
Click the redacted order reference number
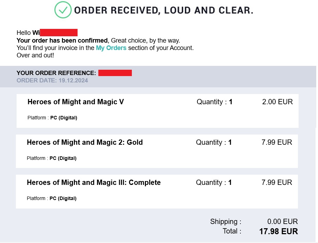[115, 73]
